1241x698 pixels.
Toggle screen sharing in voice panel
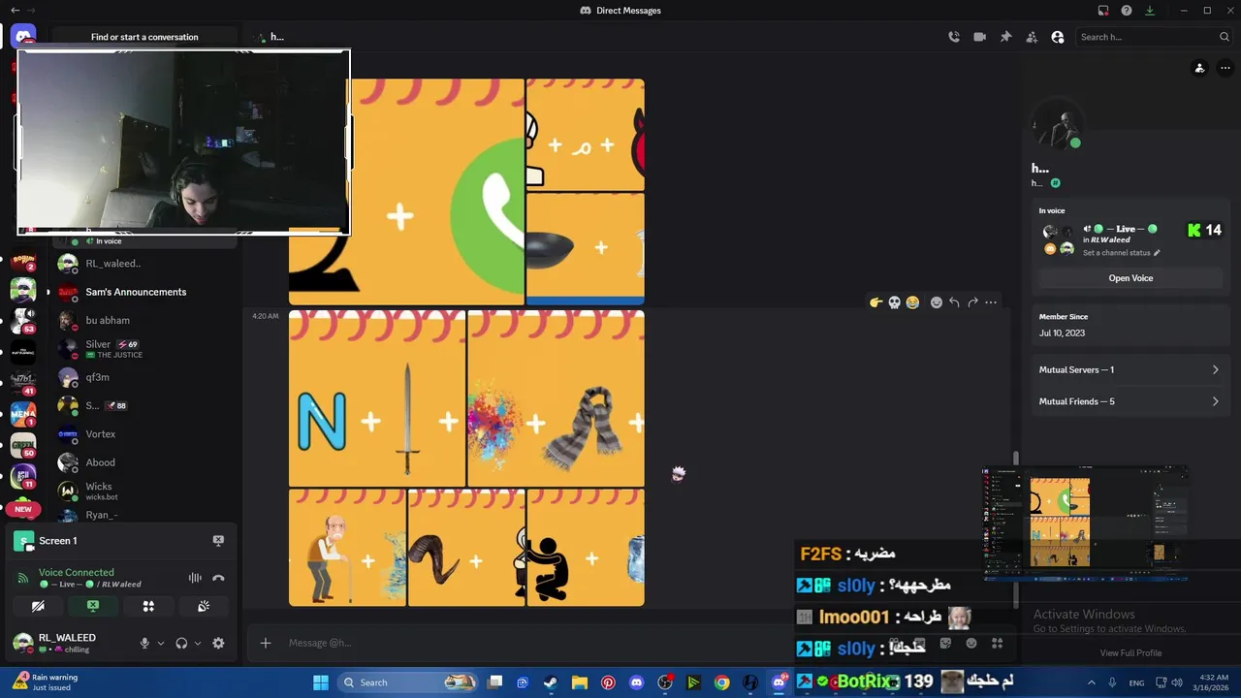93,606
